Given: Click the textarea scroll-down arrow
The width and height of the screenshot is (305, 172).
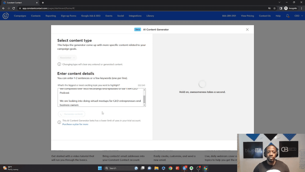Looking at the screenshot, I should click(x=144, y=105).
